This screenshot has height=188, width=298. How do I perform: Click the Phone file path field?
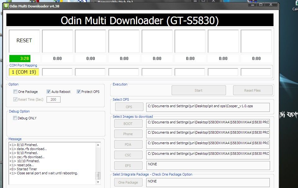[208, 134]
